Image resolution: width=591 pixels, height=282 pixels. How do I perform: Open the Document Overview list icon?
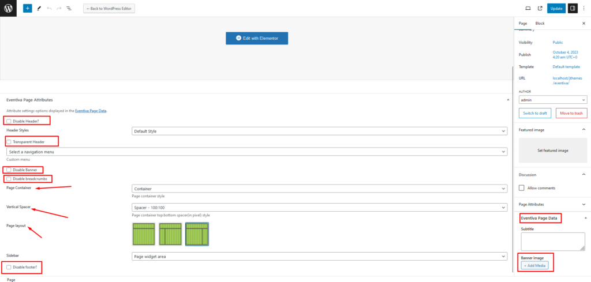click(69, 8)
